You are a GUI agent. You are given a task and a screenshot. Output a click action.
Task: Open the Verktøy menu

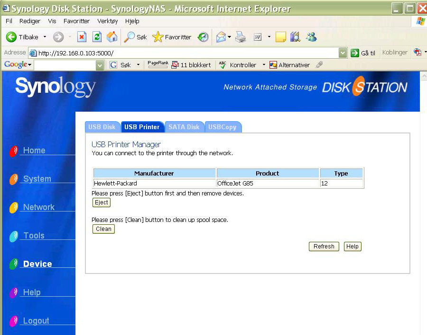click(108, 21)
